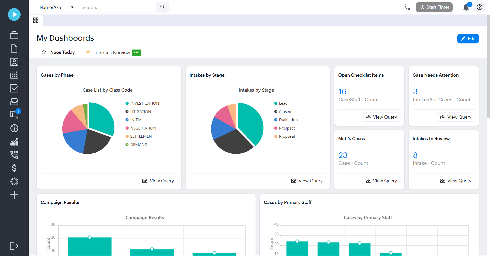Open the Documents icon in sidebar

tap(14, 49)
